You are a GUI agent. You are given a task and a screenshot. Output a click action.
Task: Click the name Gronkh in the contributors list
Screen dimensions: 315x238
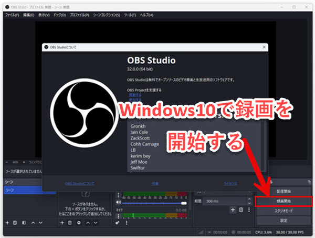tap(138, 126)
